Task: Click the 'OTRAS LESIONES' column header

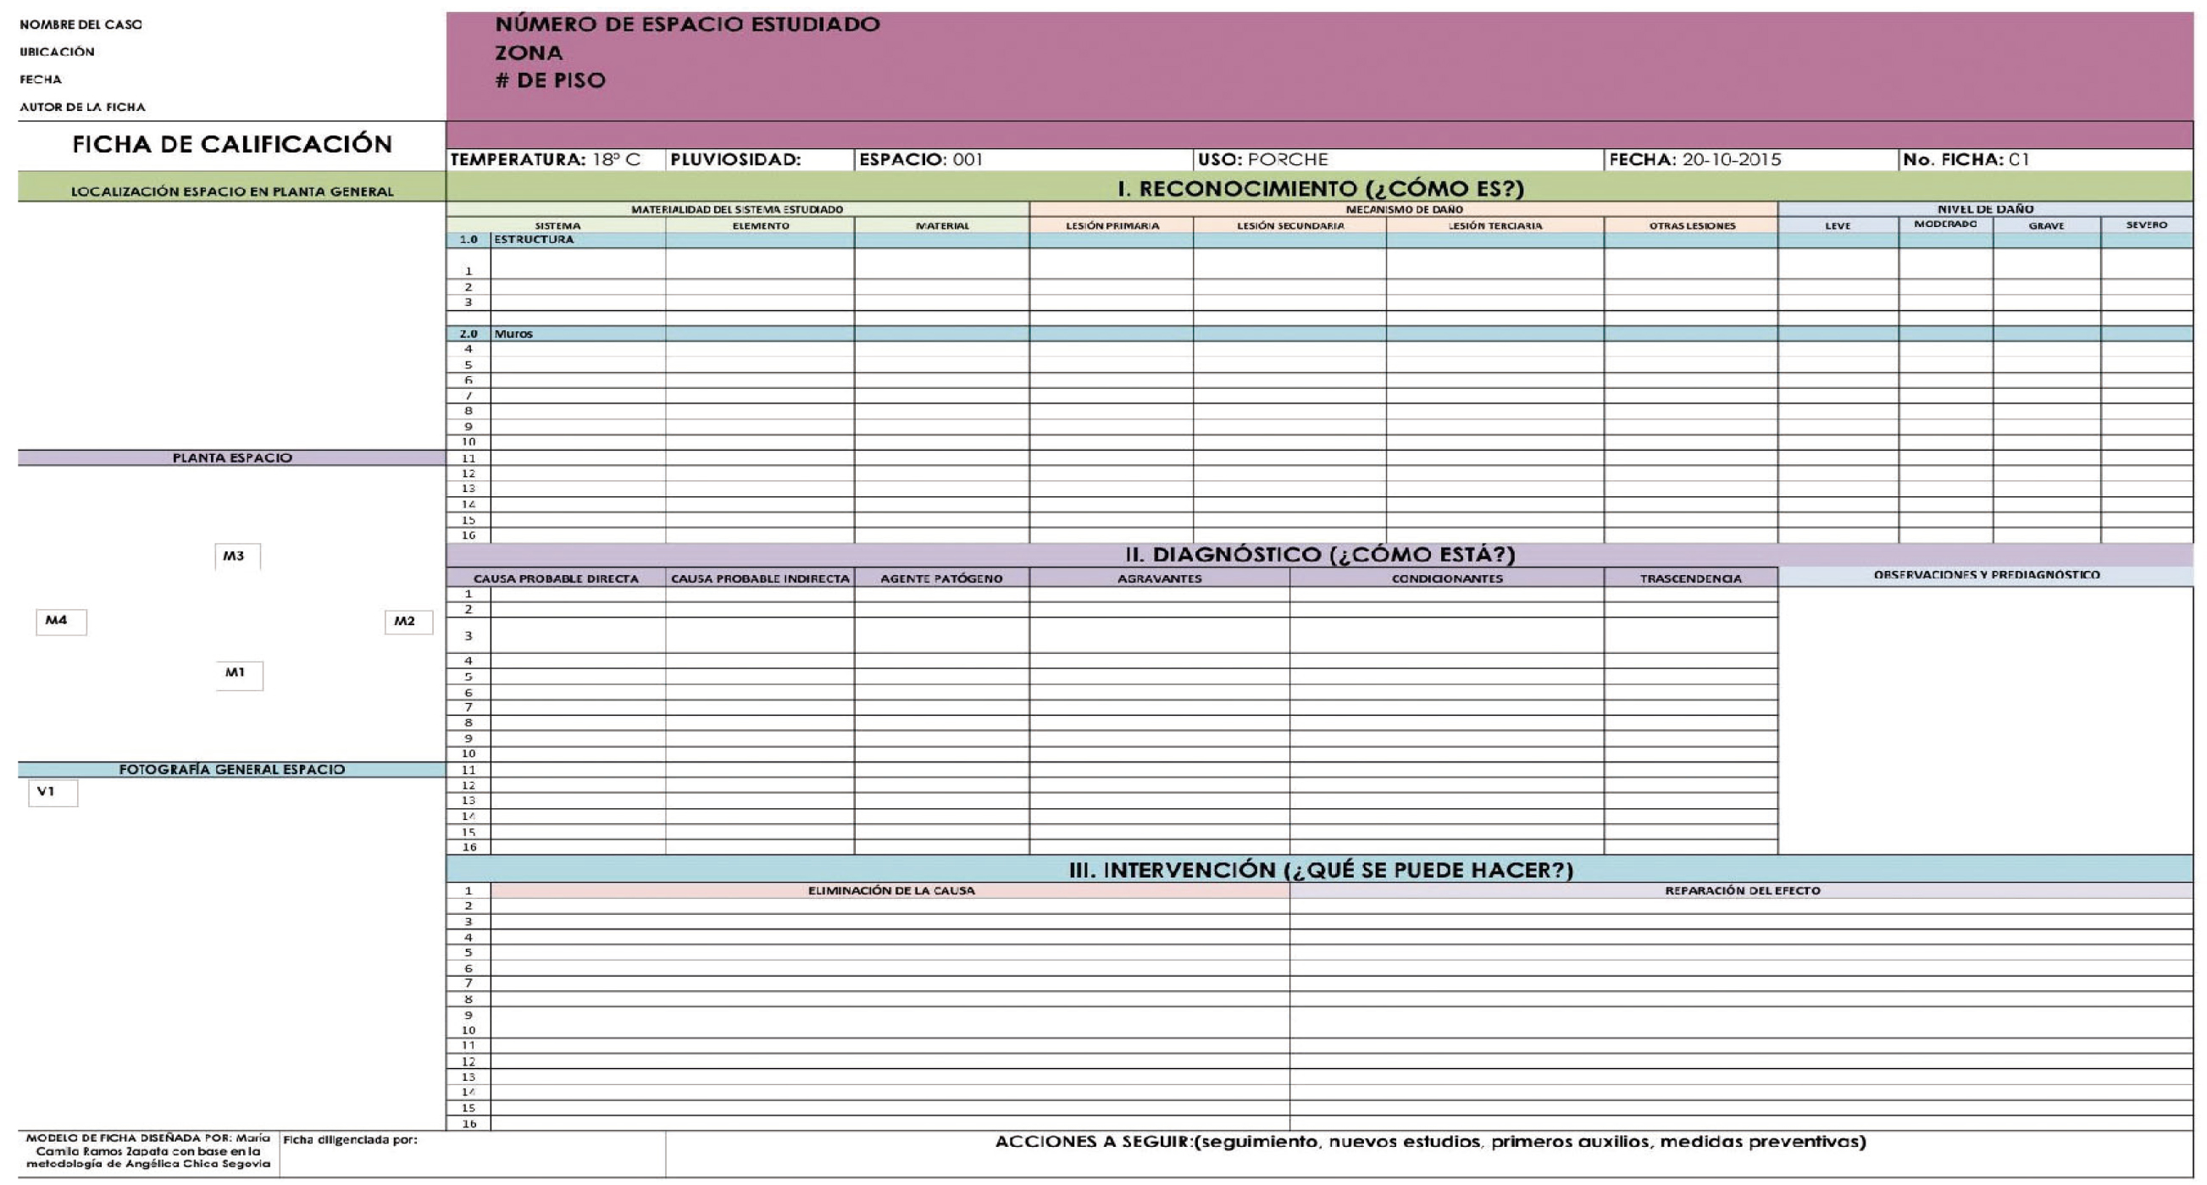Action: tap(1691, 225)
